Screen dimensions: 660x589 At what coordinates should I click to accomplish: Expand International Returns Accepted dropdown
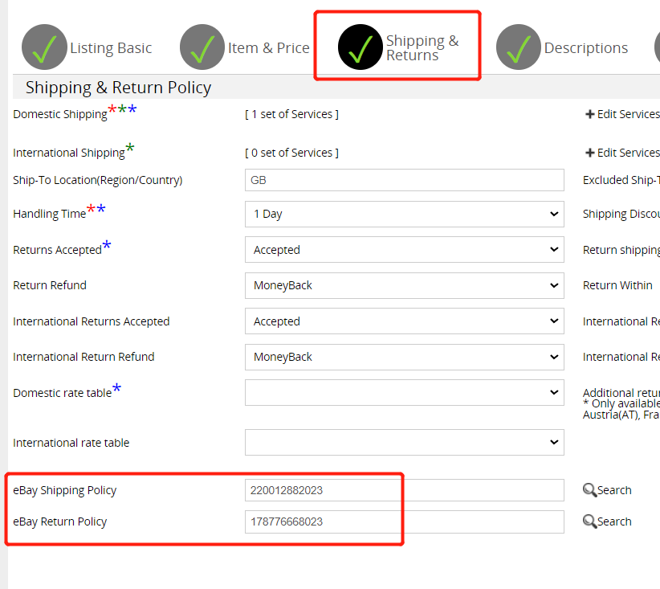[x=405, y=321]
